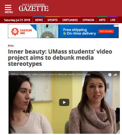This screenshot has width=122, height=135.
Task: Click the Watch Later clock icon
Action: (x=110, y=75)
